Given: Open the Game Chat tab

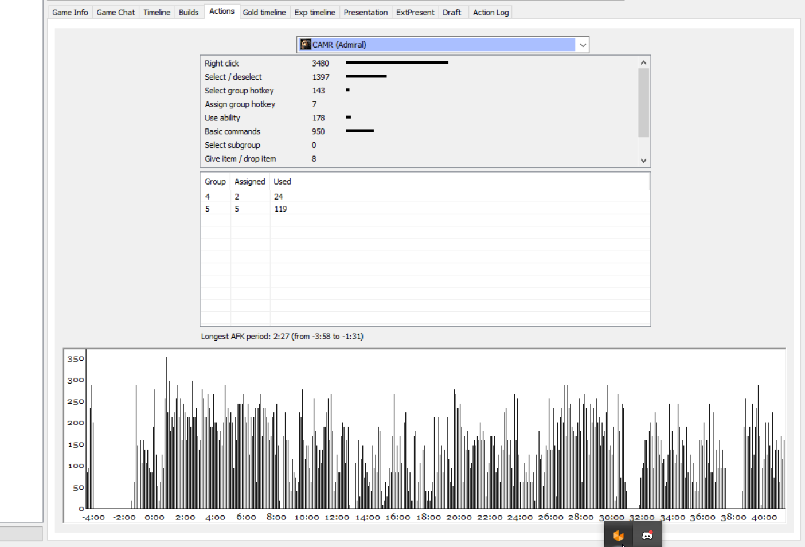Looking at the screenshot, I should (116, 12).
